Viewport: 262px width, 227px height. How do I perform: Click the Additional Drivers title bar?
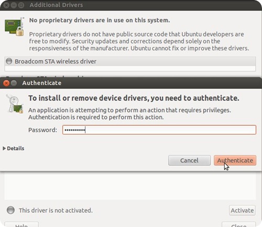pos(131,5)
